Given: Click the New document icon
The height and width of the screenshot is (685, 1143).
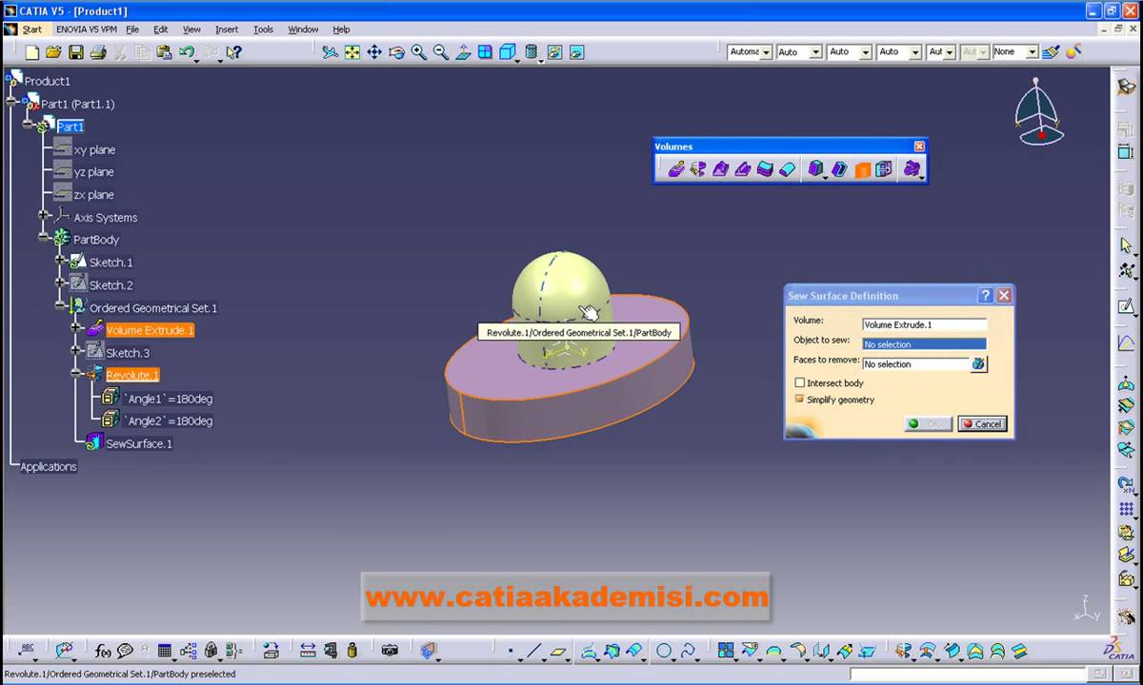Looking at the screenshot, I should click(32, 52).
